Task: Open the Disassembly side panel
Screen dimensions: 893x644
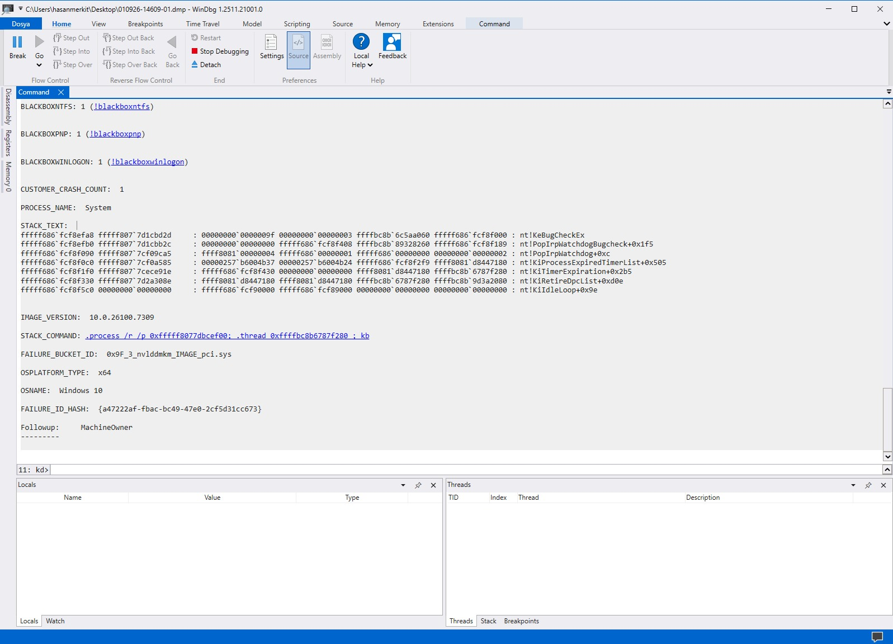Action: (x=8, y=106)
